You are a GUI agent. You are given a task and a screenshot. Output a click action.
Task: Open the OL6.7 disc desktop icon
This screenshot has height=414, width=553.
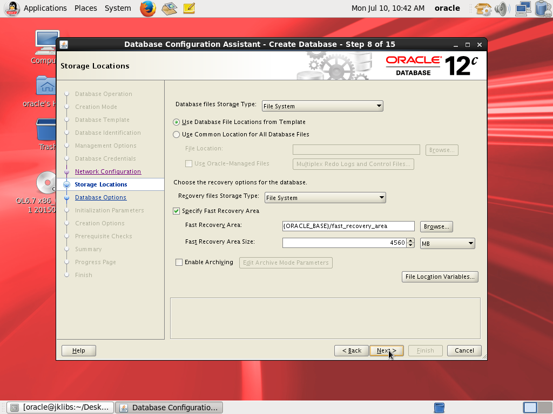tap(47, 184)
